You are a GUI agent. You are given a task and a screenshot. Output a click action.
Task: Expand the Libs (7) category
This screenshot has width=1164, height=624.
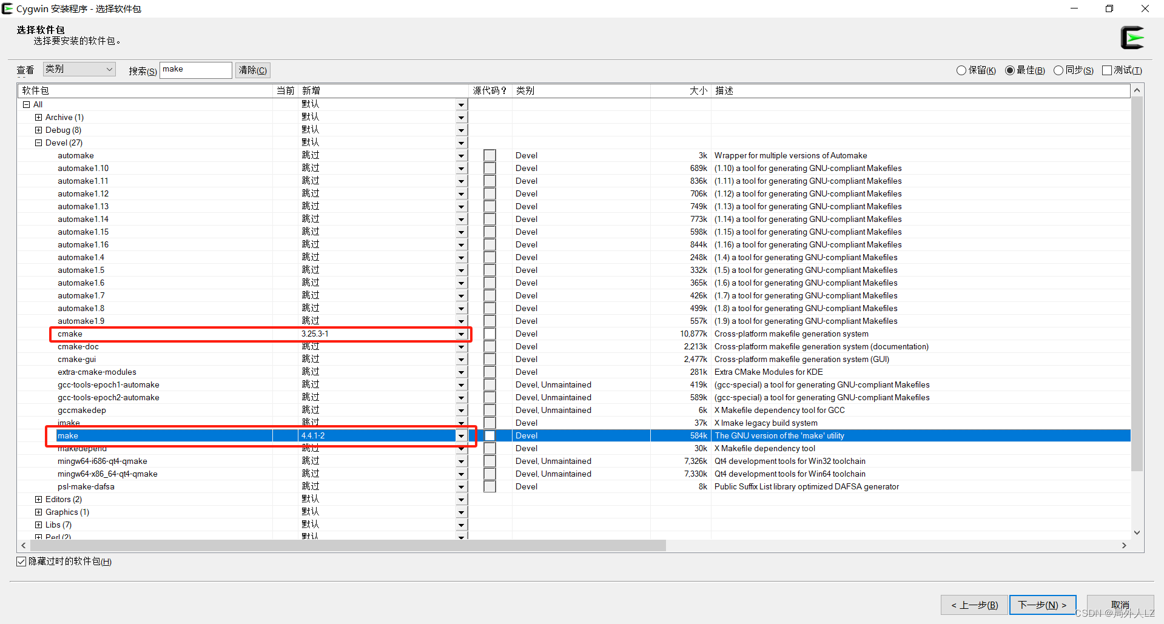coord(38,525)
